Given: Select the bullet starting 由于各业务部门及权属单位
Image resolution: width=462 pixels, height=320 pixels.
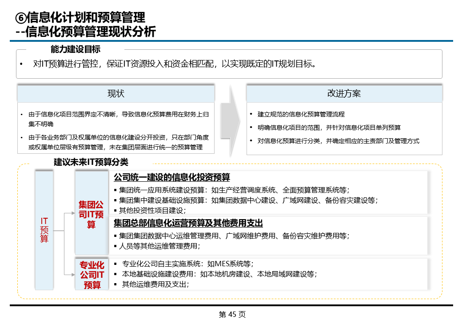Looking at the screenshot, I should [x=119, y=142].
